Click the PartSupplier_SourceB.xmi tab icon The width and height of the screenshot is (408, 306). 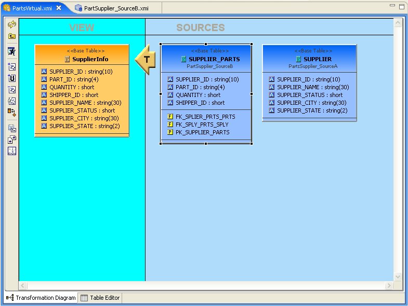[78, 8]
